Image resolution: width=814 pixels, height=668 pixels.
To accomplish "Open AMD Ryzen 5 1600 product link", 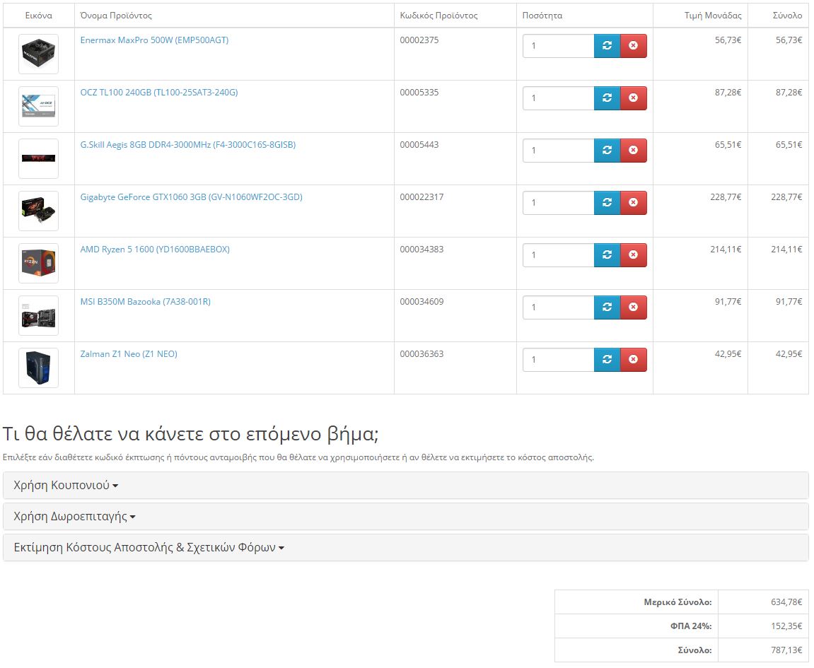I will pyautogui.click(x=155, y=250).
